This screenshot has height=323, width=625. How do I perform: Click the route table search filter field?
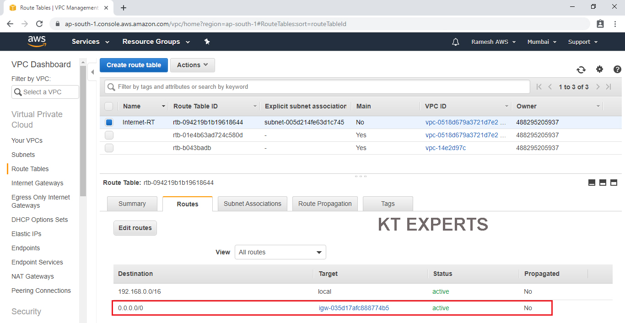pyautogui.click(x=320, y=86)
